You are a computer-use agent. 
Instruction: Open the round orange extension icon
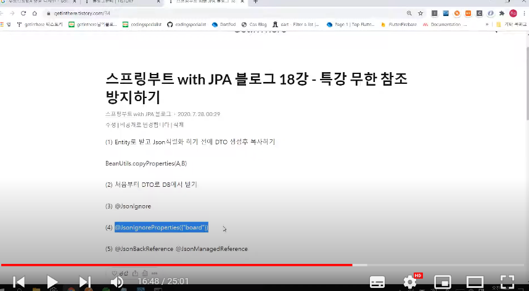[457, 13]
